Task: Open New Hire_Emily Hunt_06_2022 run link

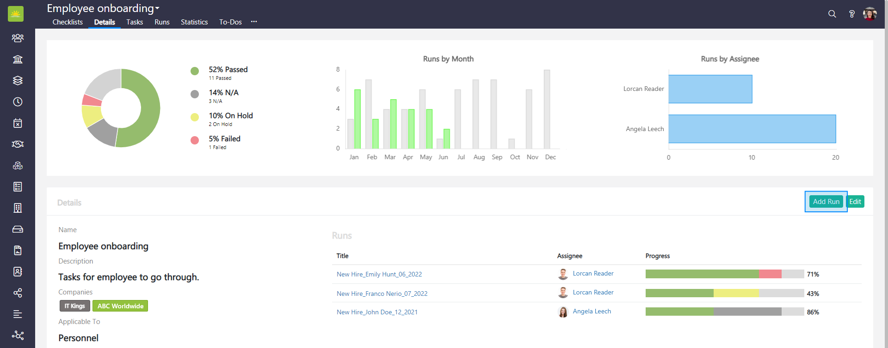Action: [379, 274]
